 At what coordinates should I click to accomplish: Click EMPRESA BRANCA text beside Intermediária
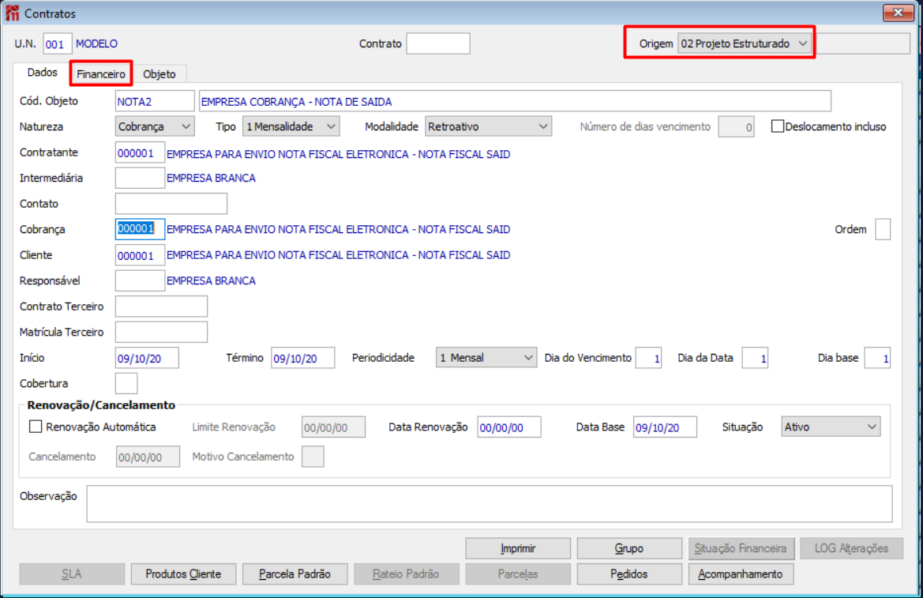point(211,178)
